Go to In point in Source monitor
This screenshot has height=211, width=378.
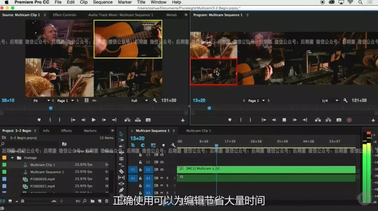click(x=73, y=120)
